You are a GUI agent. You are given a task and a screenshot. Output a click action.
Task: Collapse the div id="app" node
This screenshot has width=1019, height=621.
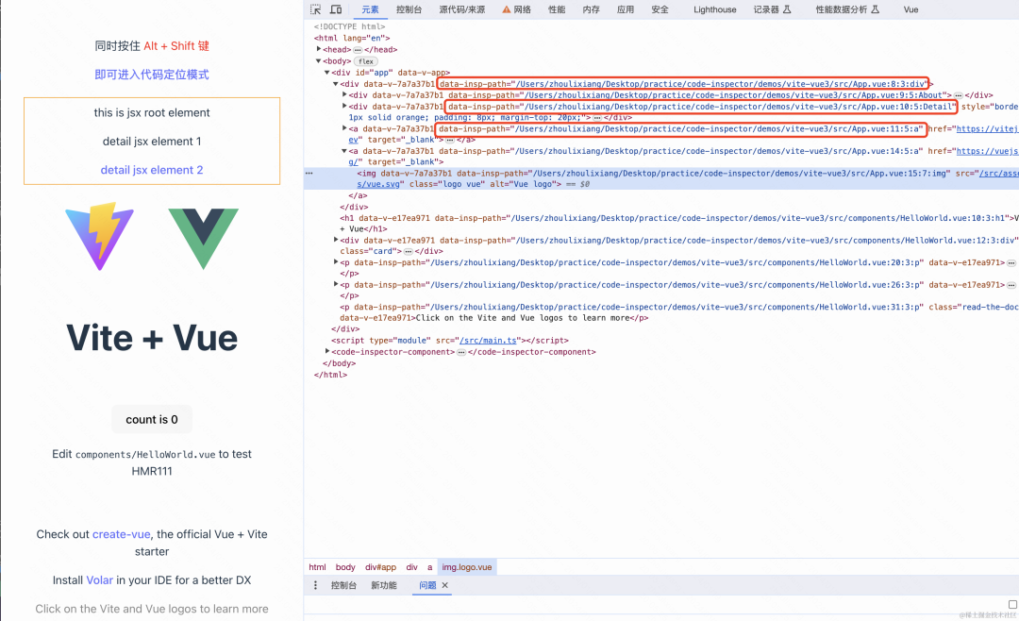[327, 73]
